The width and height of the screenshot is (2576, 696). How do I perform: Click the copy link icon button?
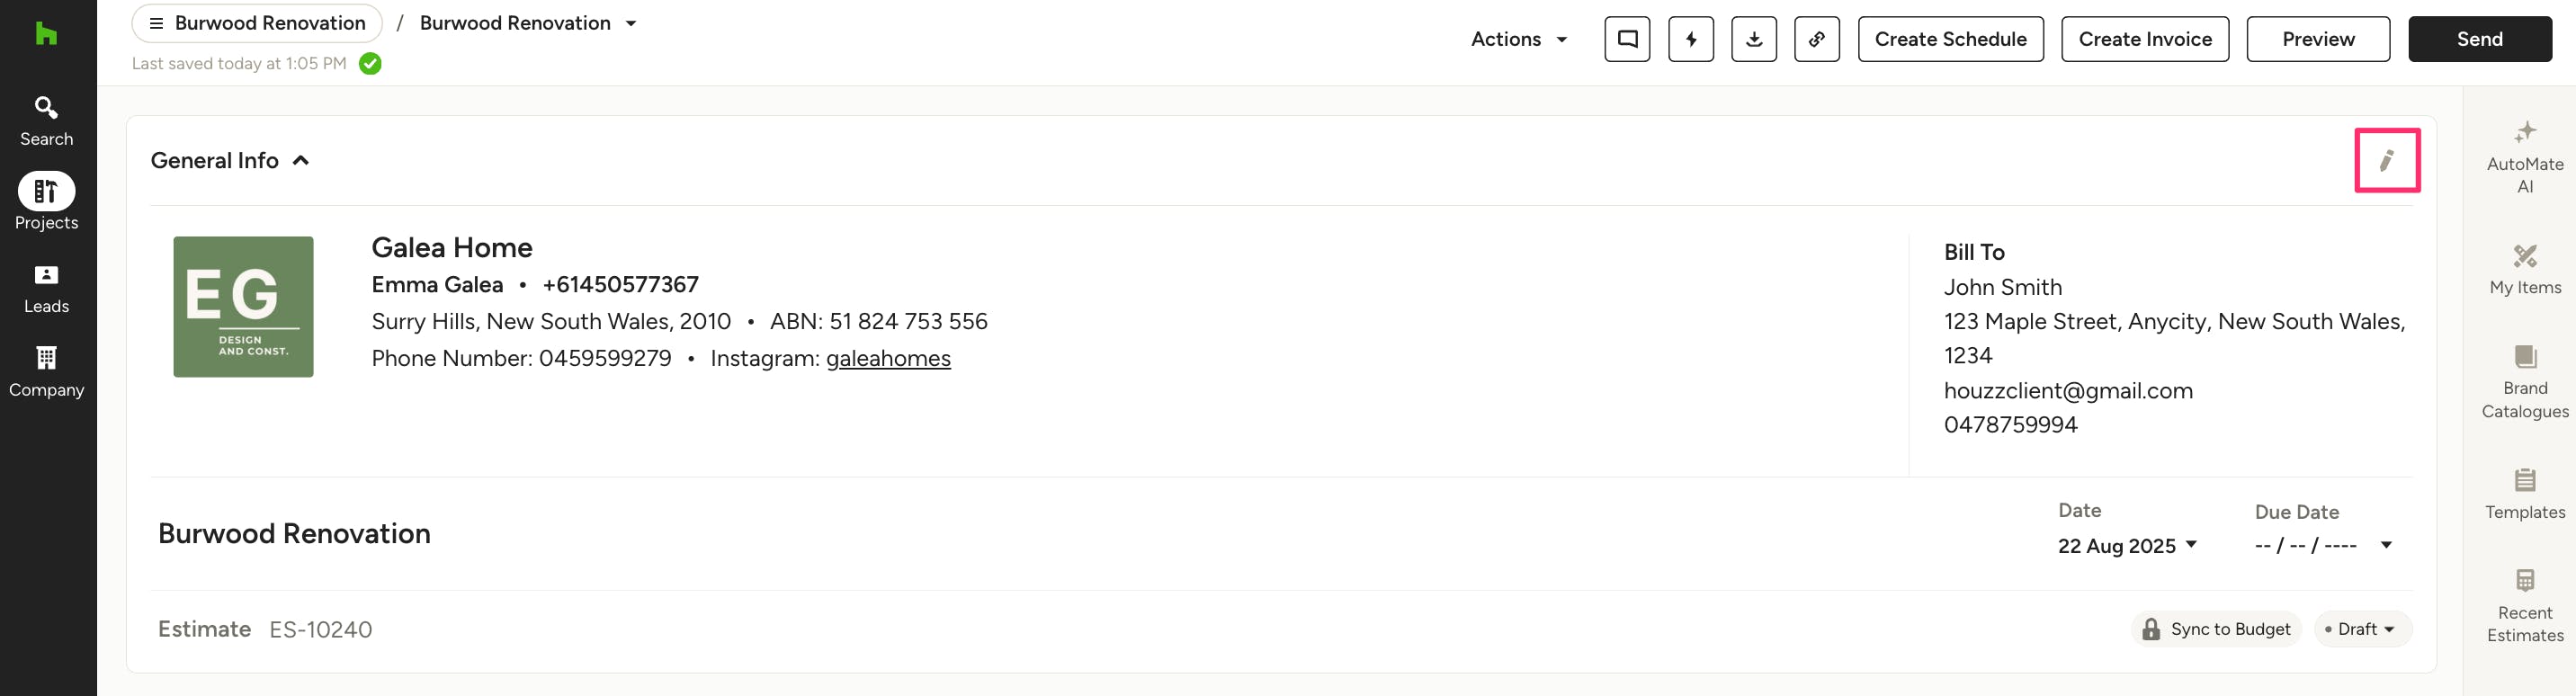pos(1816,39)
